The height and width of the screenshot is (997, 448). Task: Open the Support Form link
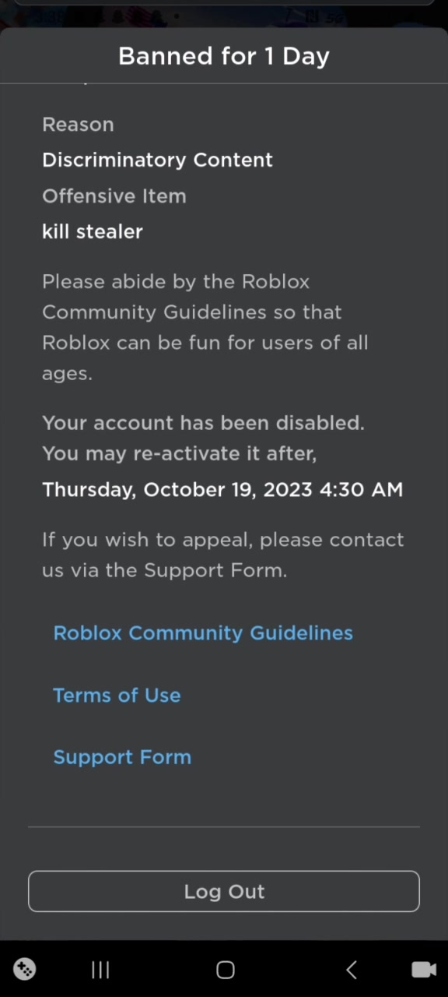pyautogui.click(x=122, y=758)
